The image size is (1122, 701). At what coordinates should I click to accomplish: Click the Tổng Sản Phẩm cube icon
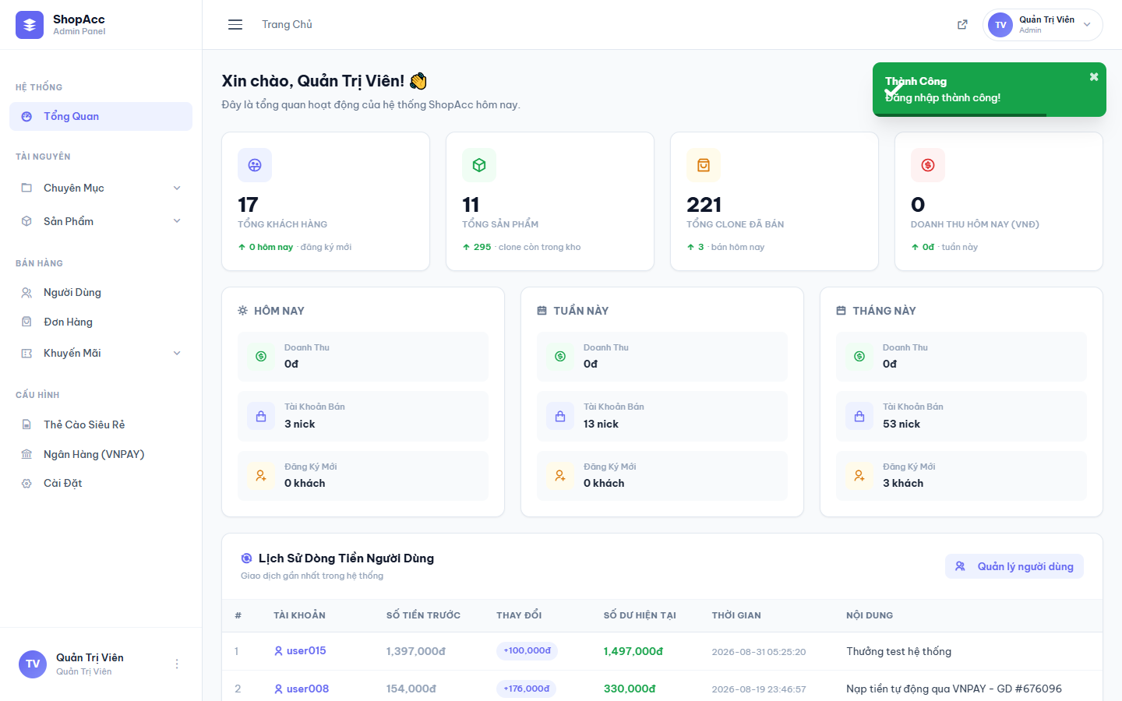(x=479, y=165)
